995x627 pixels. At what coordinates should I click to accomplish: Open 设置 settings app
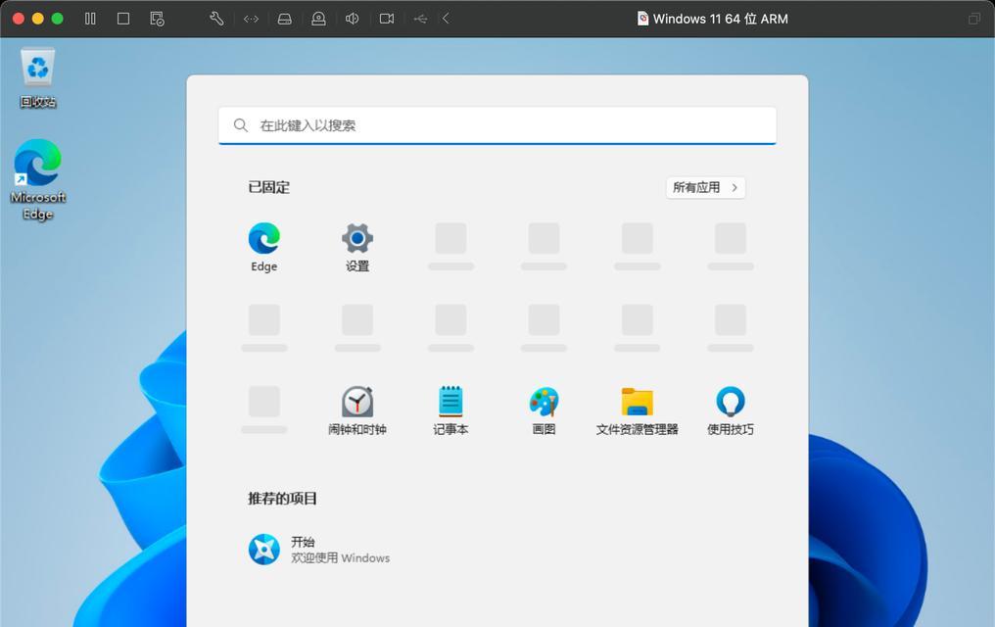[x=357, y=248]
